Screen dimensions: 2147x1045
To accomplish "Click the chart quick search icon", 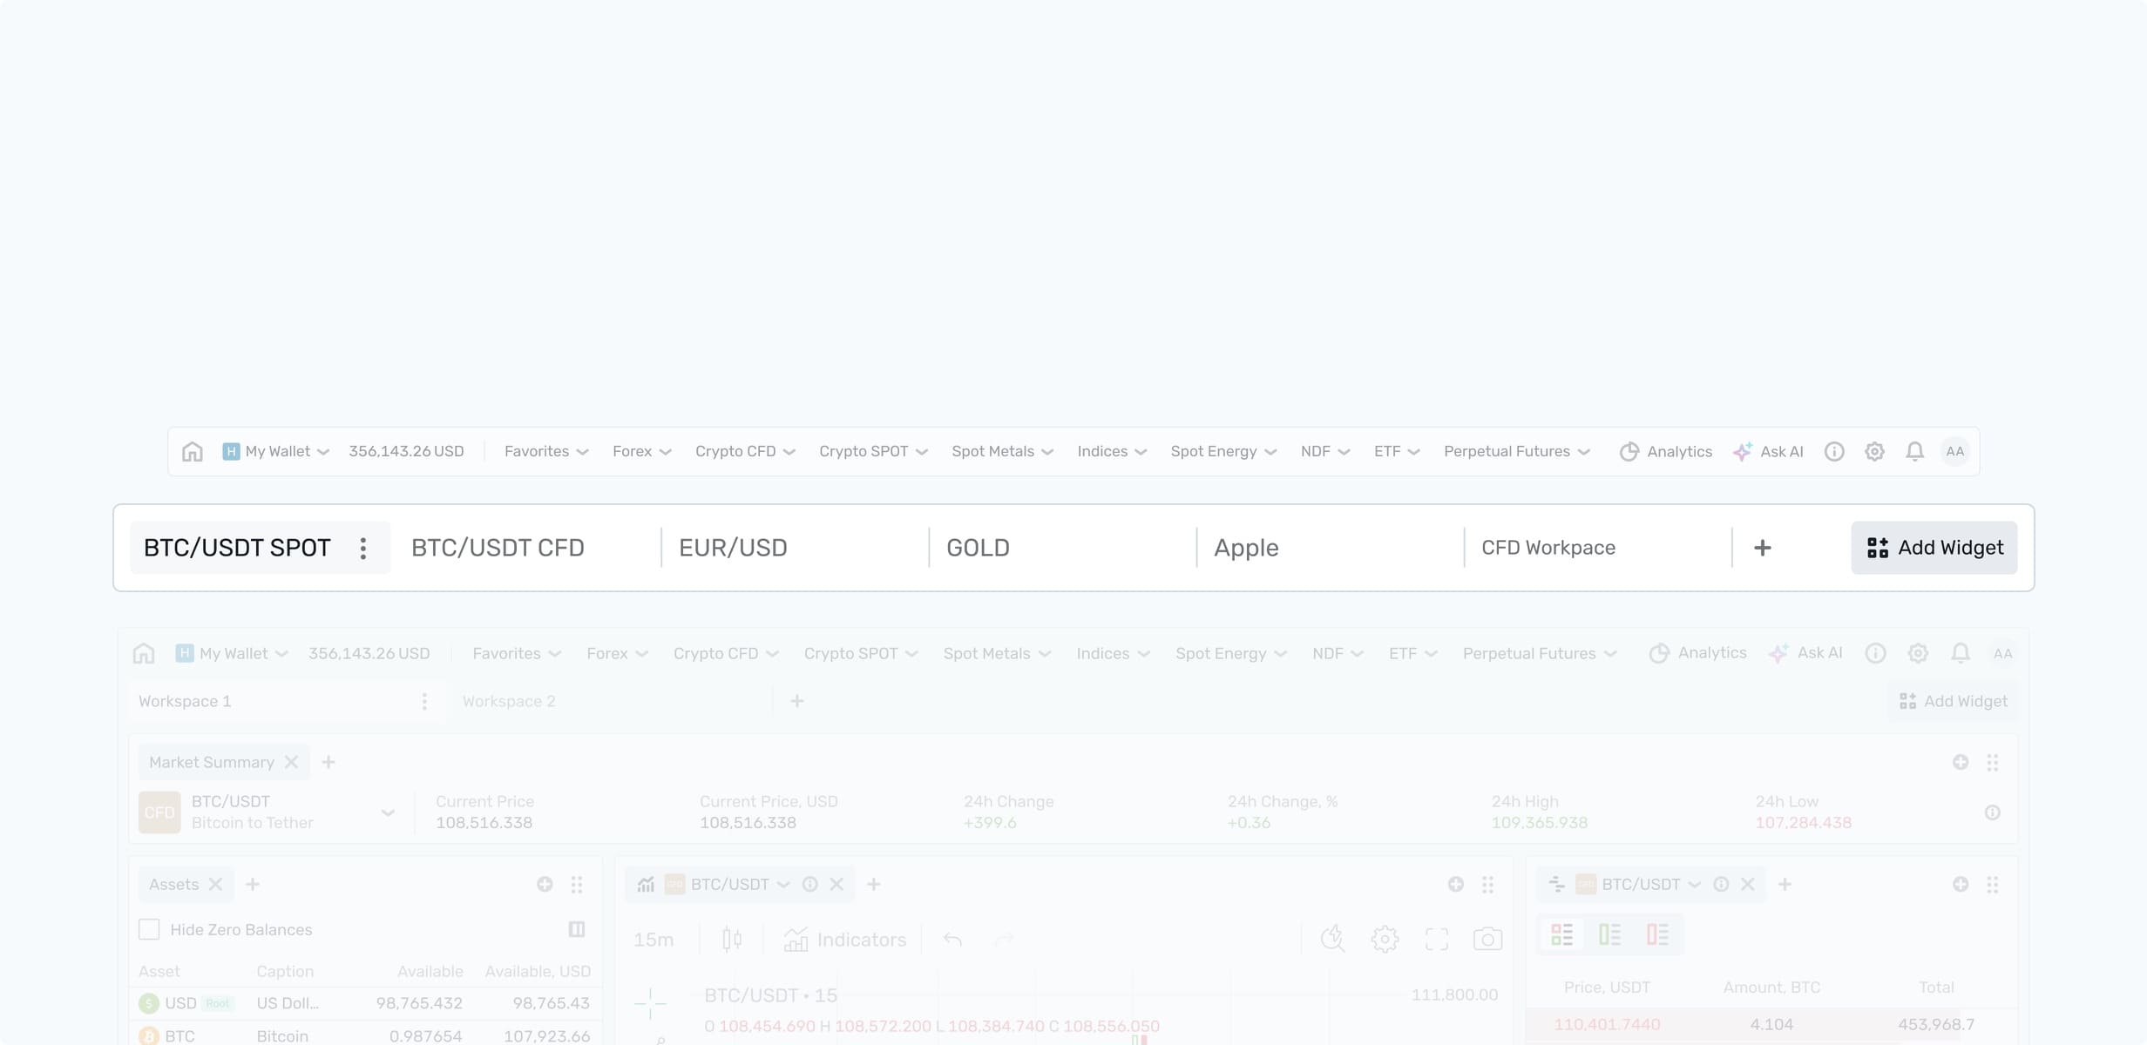I will click(1332, 939).
